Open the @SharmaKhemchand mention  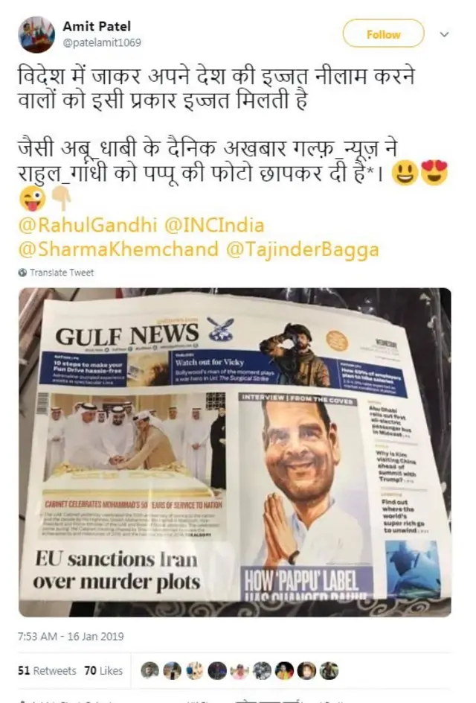click(x=118, y=249)
